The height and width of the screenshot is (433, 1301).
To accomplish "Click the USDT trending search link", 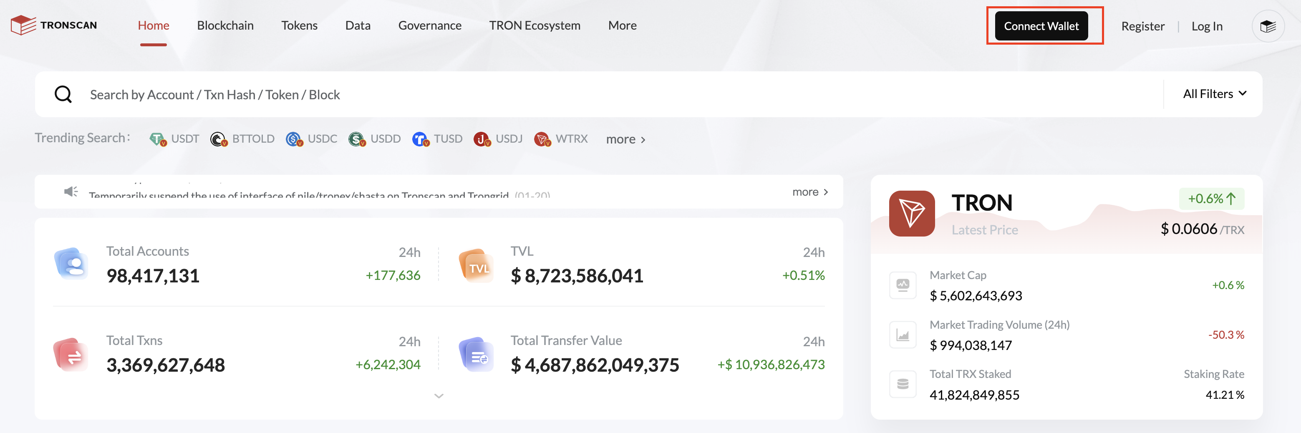I will (x=185, y=139).
